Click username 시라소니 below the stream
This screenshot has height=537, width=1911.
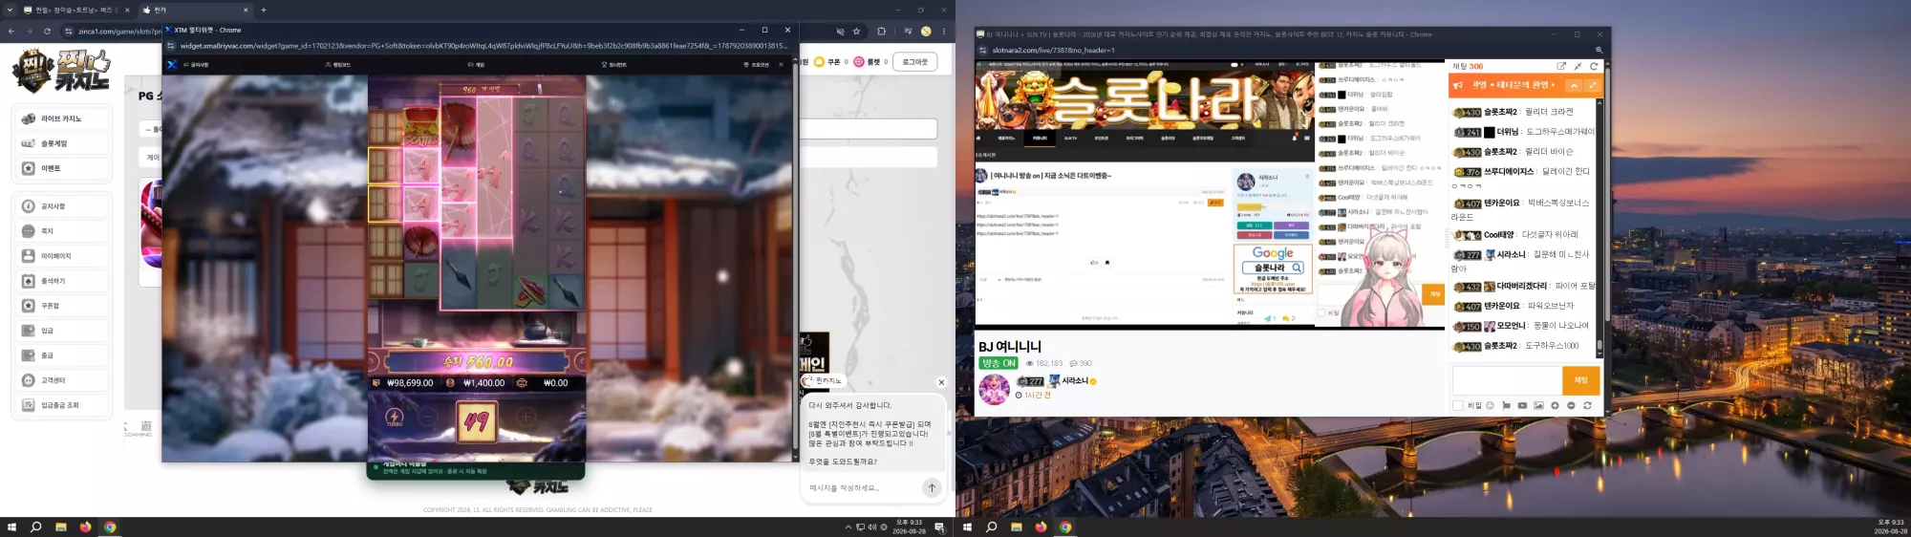tap(1075, 381)
